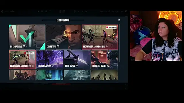Open bottom-row card with teal cube artwork
Image resolution: width=184 pixels, height=103 pixels.
(x=50, y=75)
